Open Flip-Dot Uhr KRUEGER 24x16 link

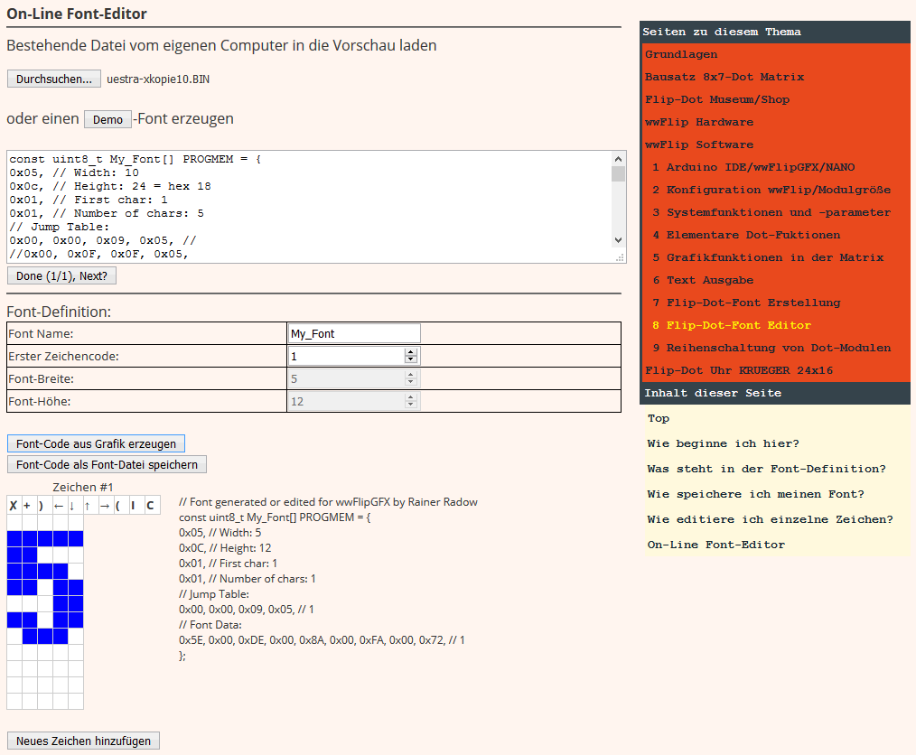(x=739, y=371)
